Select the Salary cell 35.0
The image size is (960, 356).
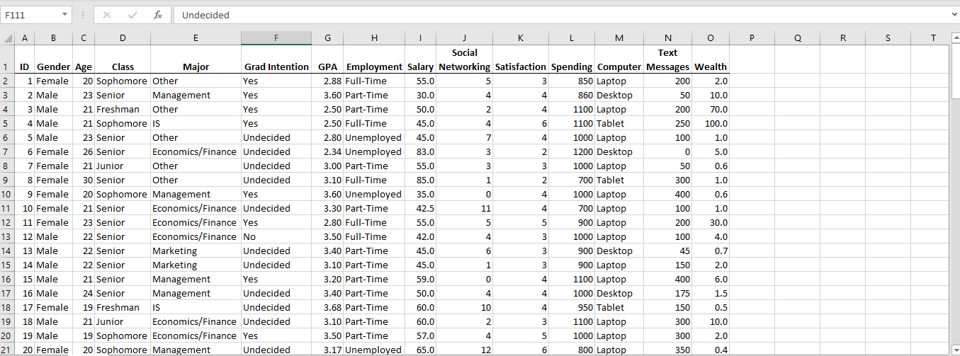point(421,194)
